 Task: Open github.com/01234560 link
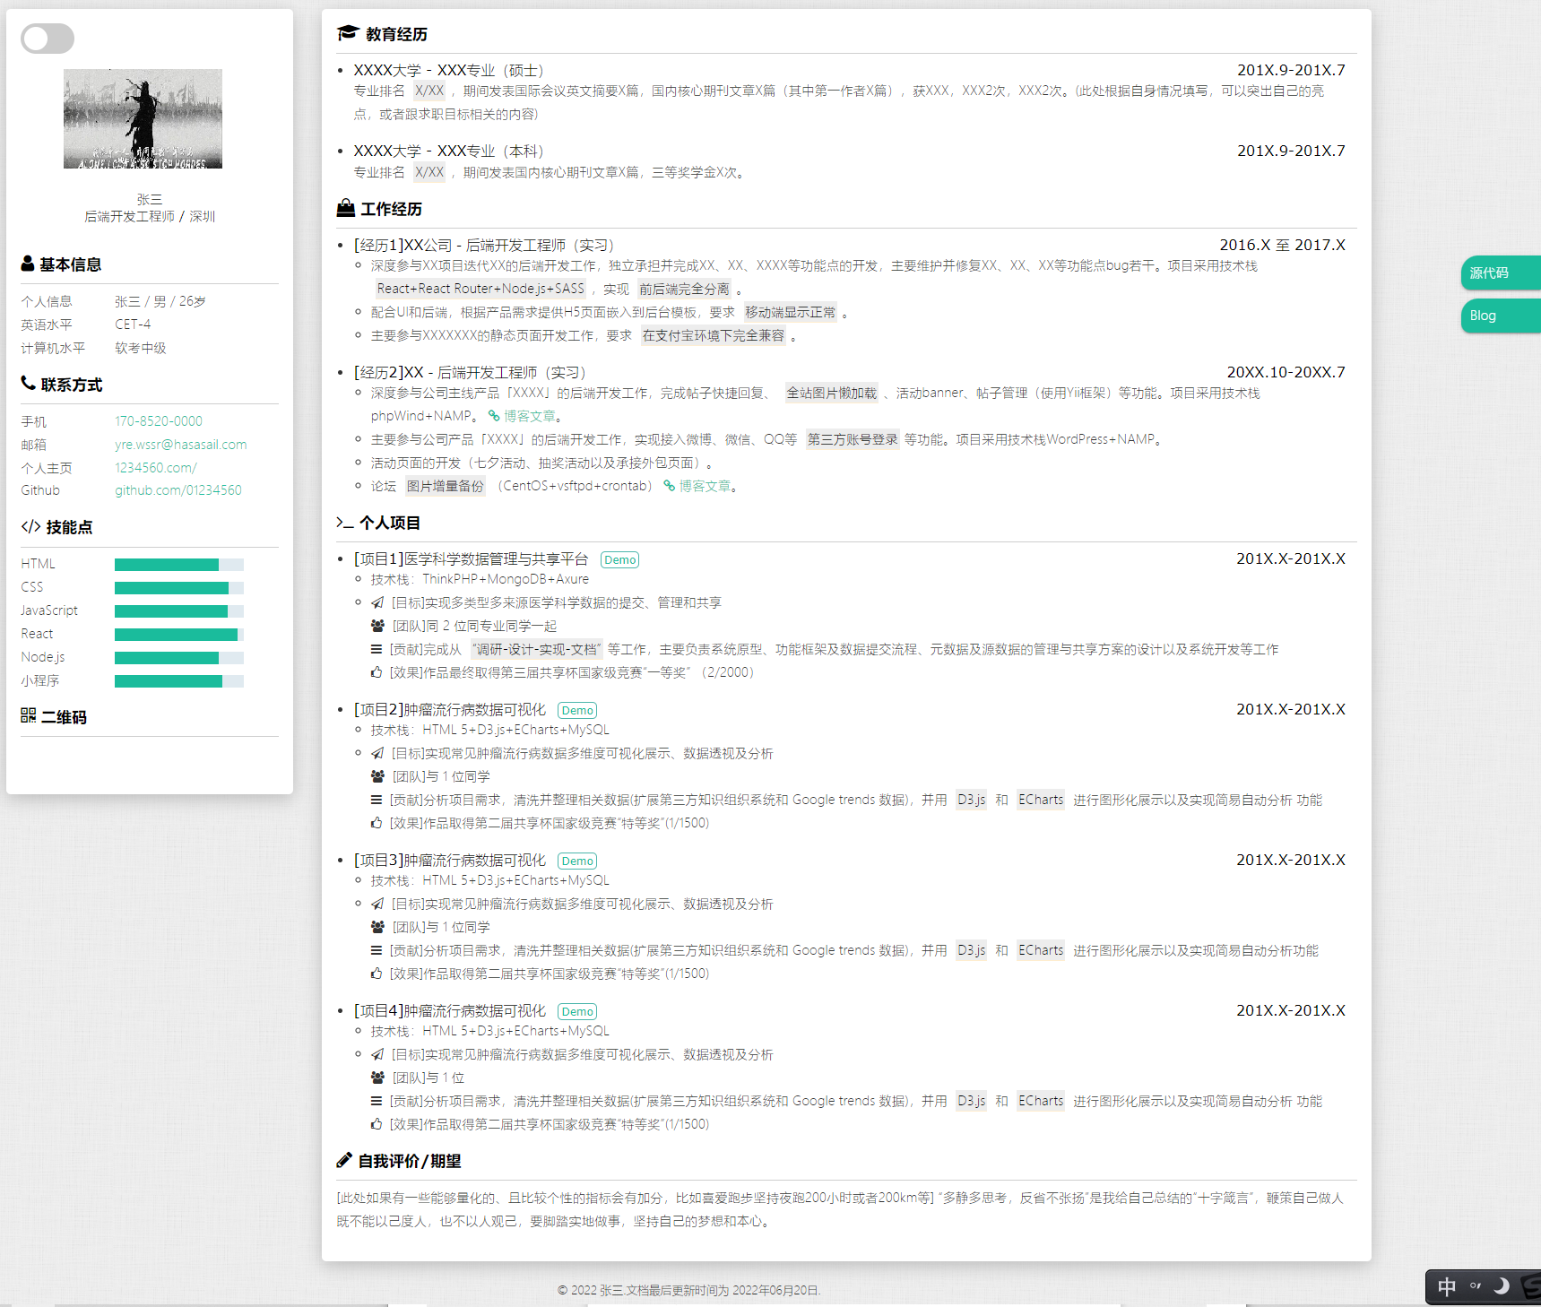click(178, 490)
